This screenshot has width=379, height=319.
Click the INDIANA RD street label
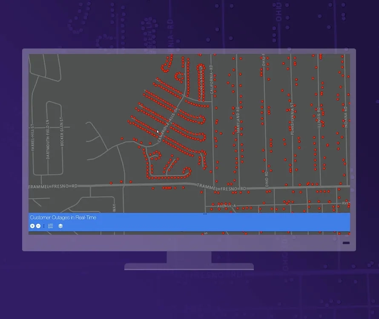346,117
